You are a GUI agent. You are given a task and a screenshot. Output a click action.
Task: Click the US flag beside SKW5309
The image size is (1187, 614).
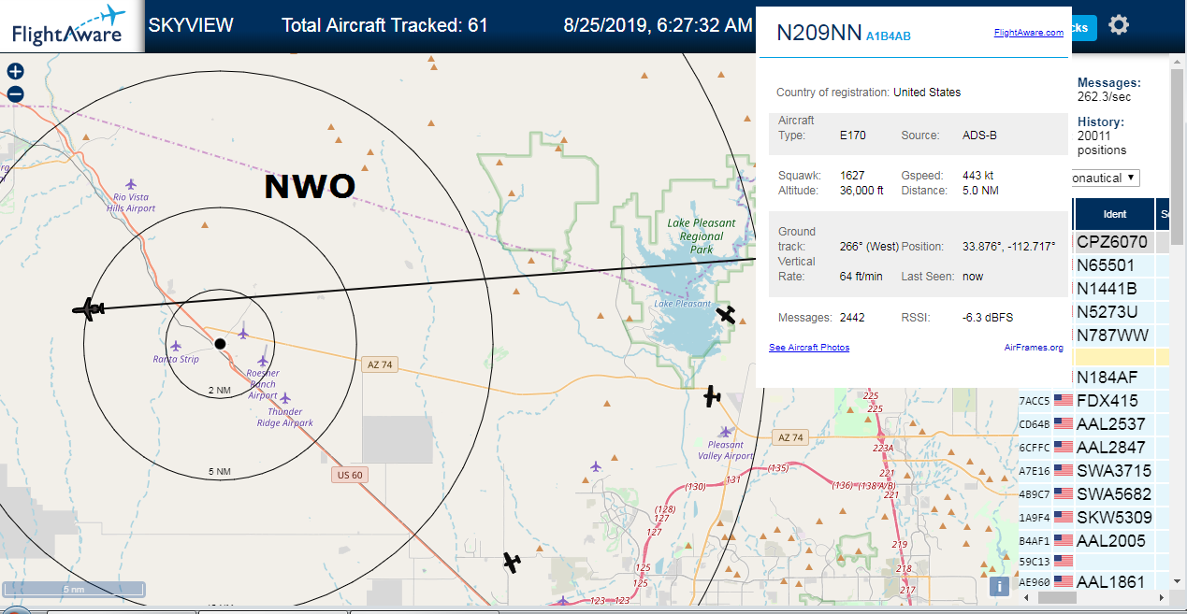1064,517
